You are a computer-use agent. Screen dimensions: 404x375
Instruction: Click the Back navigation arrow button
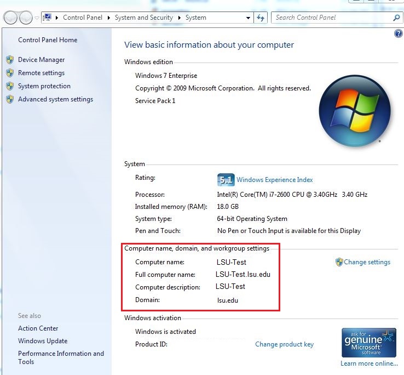pyautogui.click(x=10, y=18)
